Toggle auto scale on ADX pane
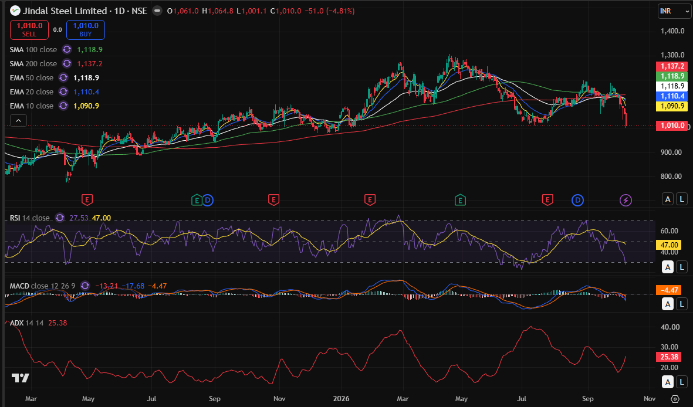693x407 pixels. pyautogui.click(x=668, y=382)
